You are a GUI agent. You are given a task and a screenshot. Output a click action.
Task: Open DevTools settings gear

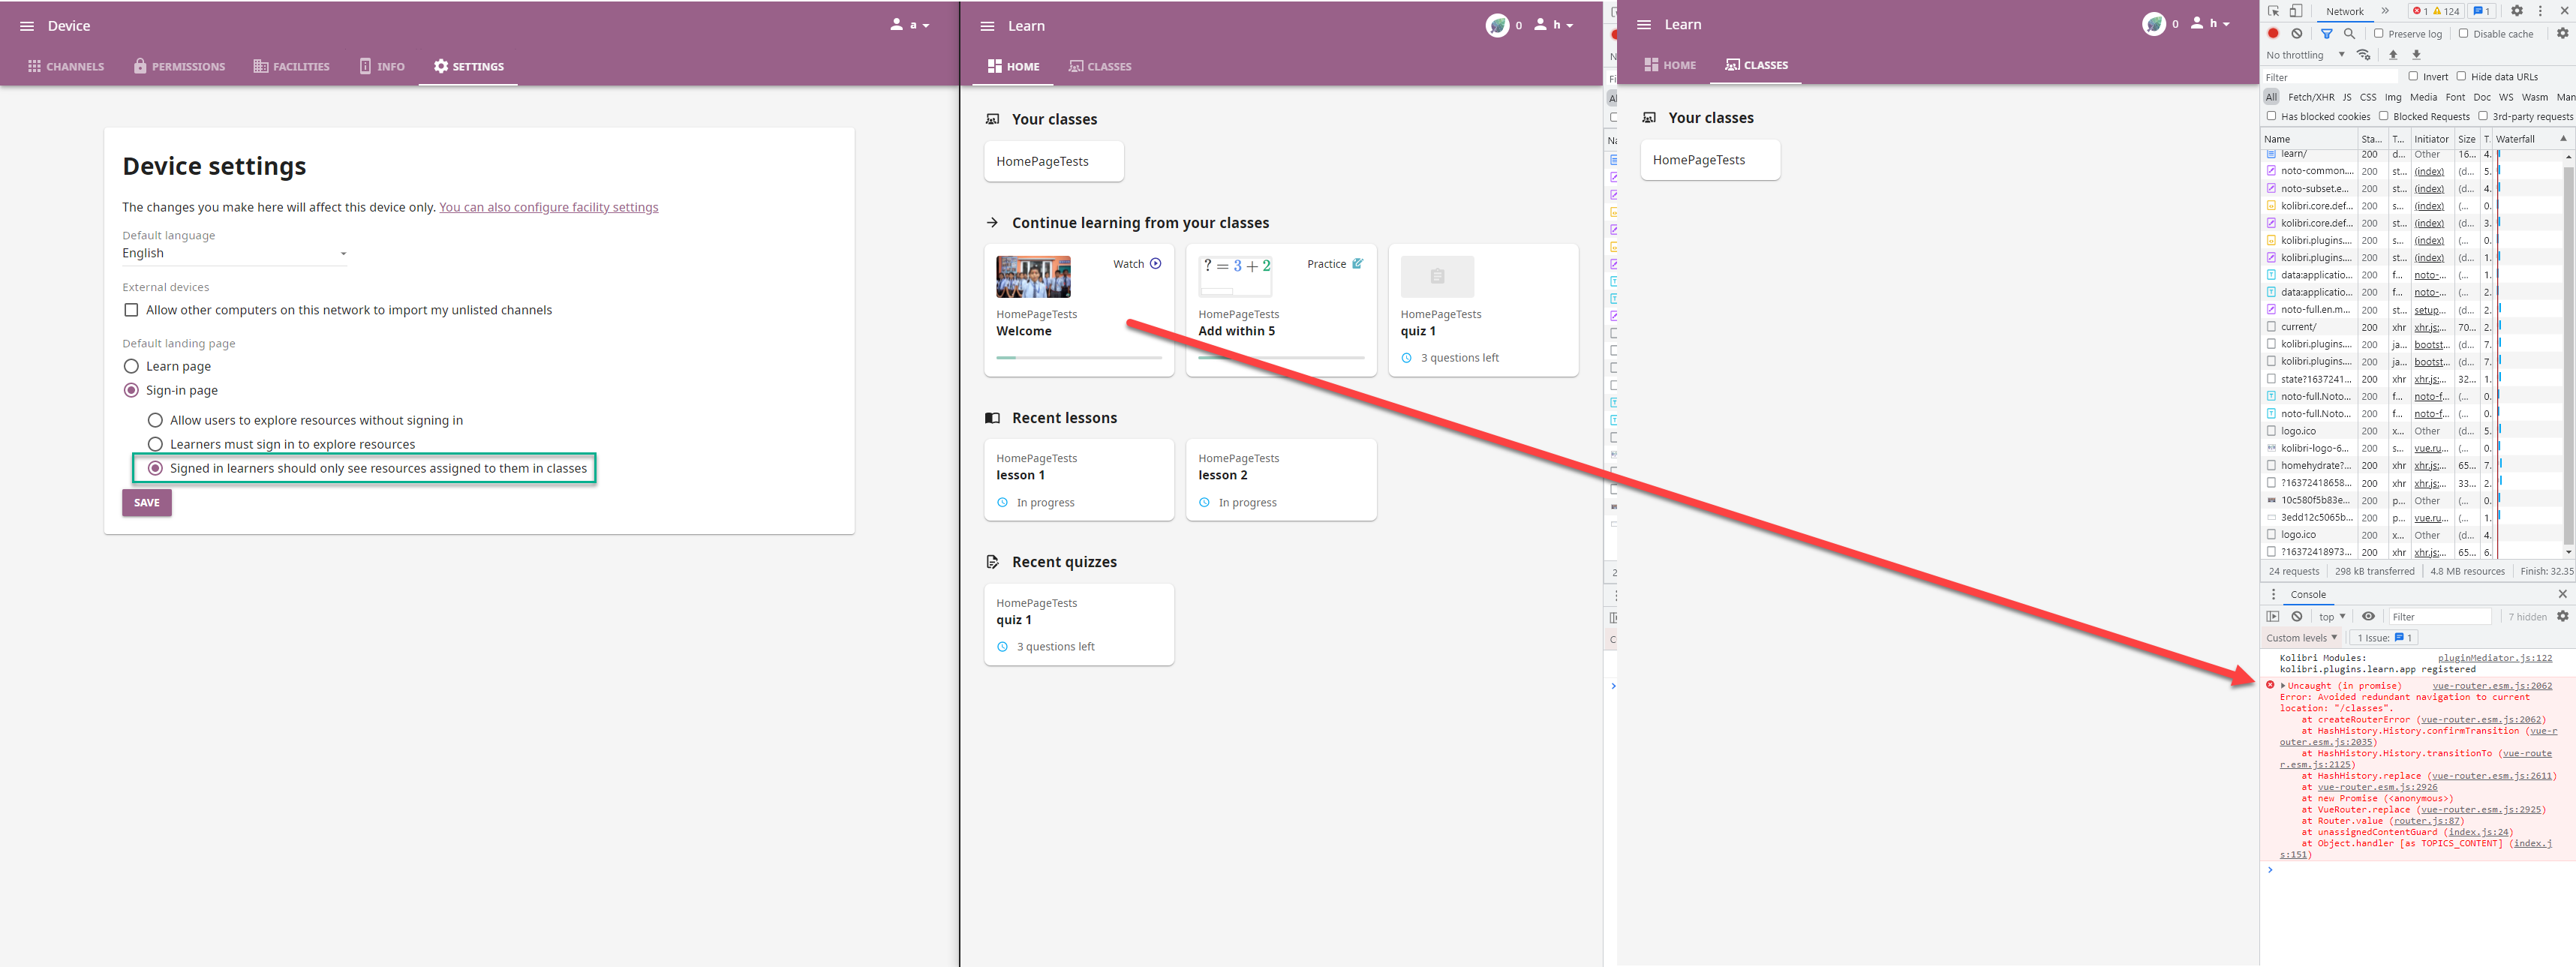tap(2518, 11)
